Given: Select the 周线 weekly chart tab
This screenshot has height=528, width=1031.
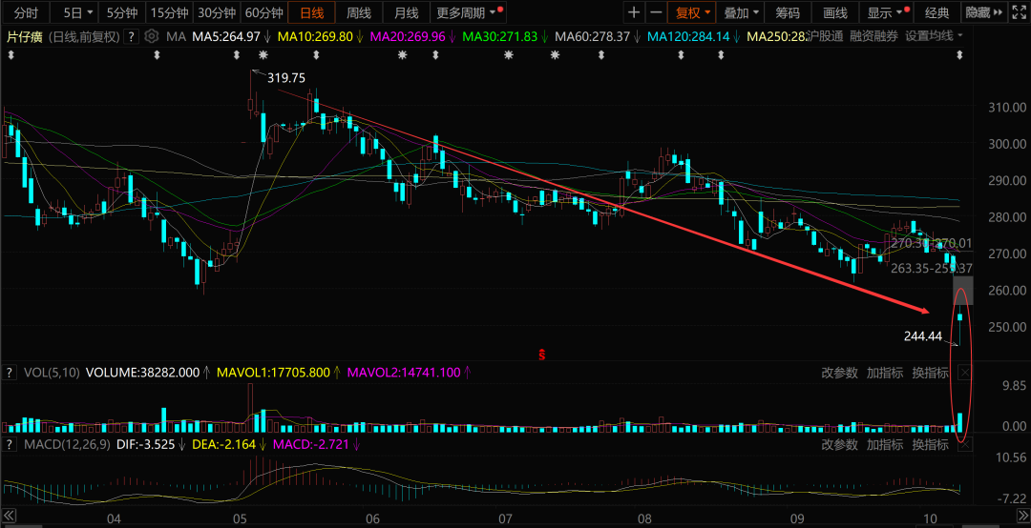Looking at the screenshot, I should tap(359, 12).
